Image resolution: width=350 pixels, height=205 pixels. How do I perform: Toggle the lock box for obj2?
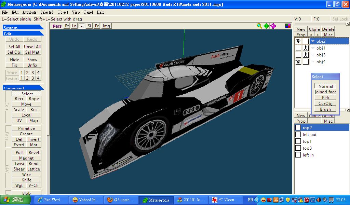click(x=306, y=41)
